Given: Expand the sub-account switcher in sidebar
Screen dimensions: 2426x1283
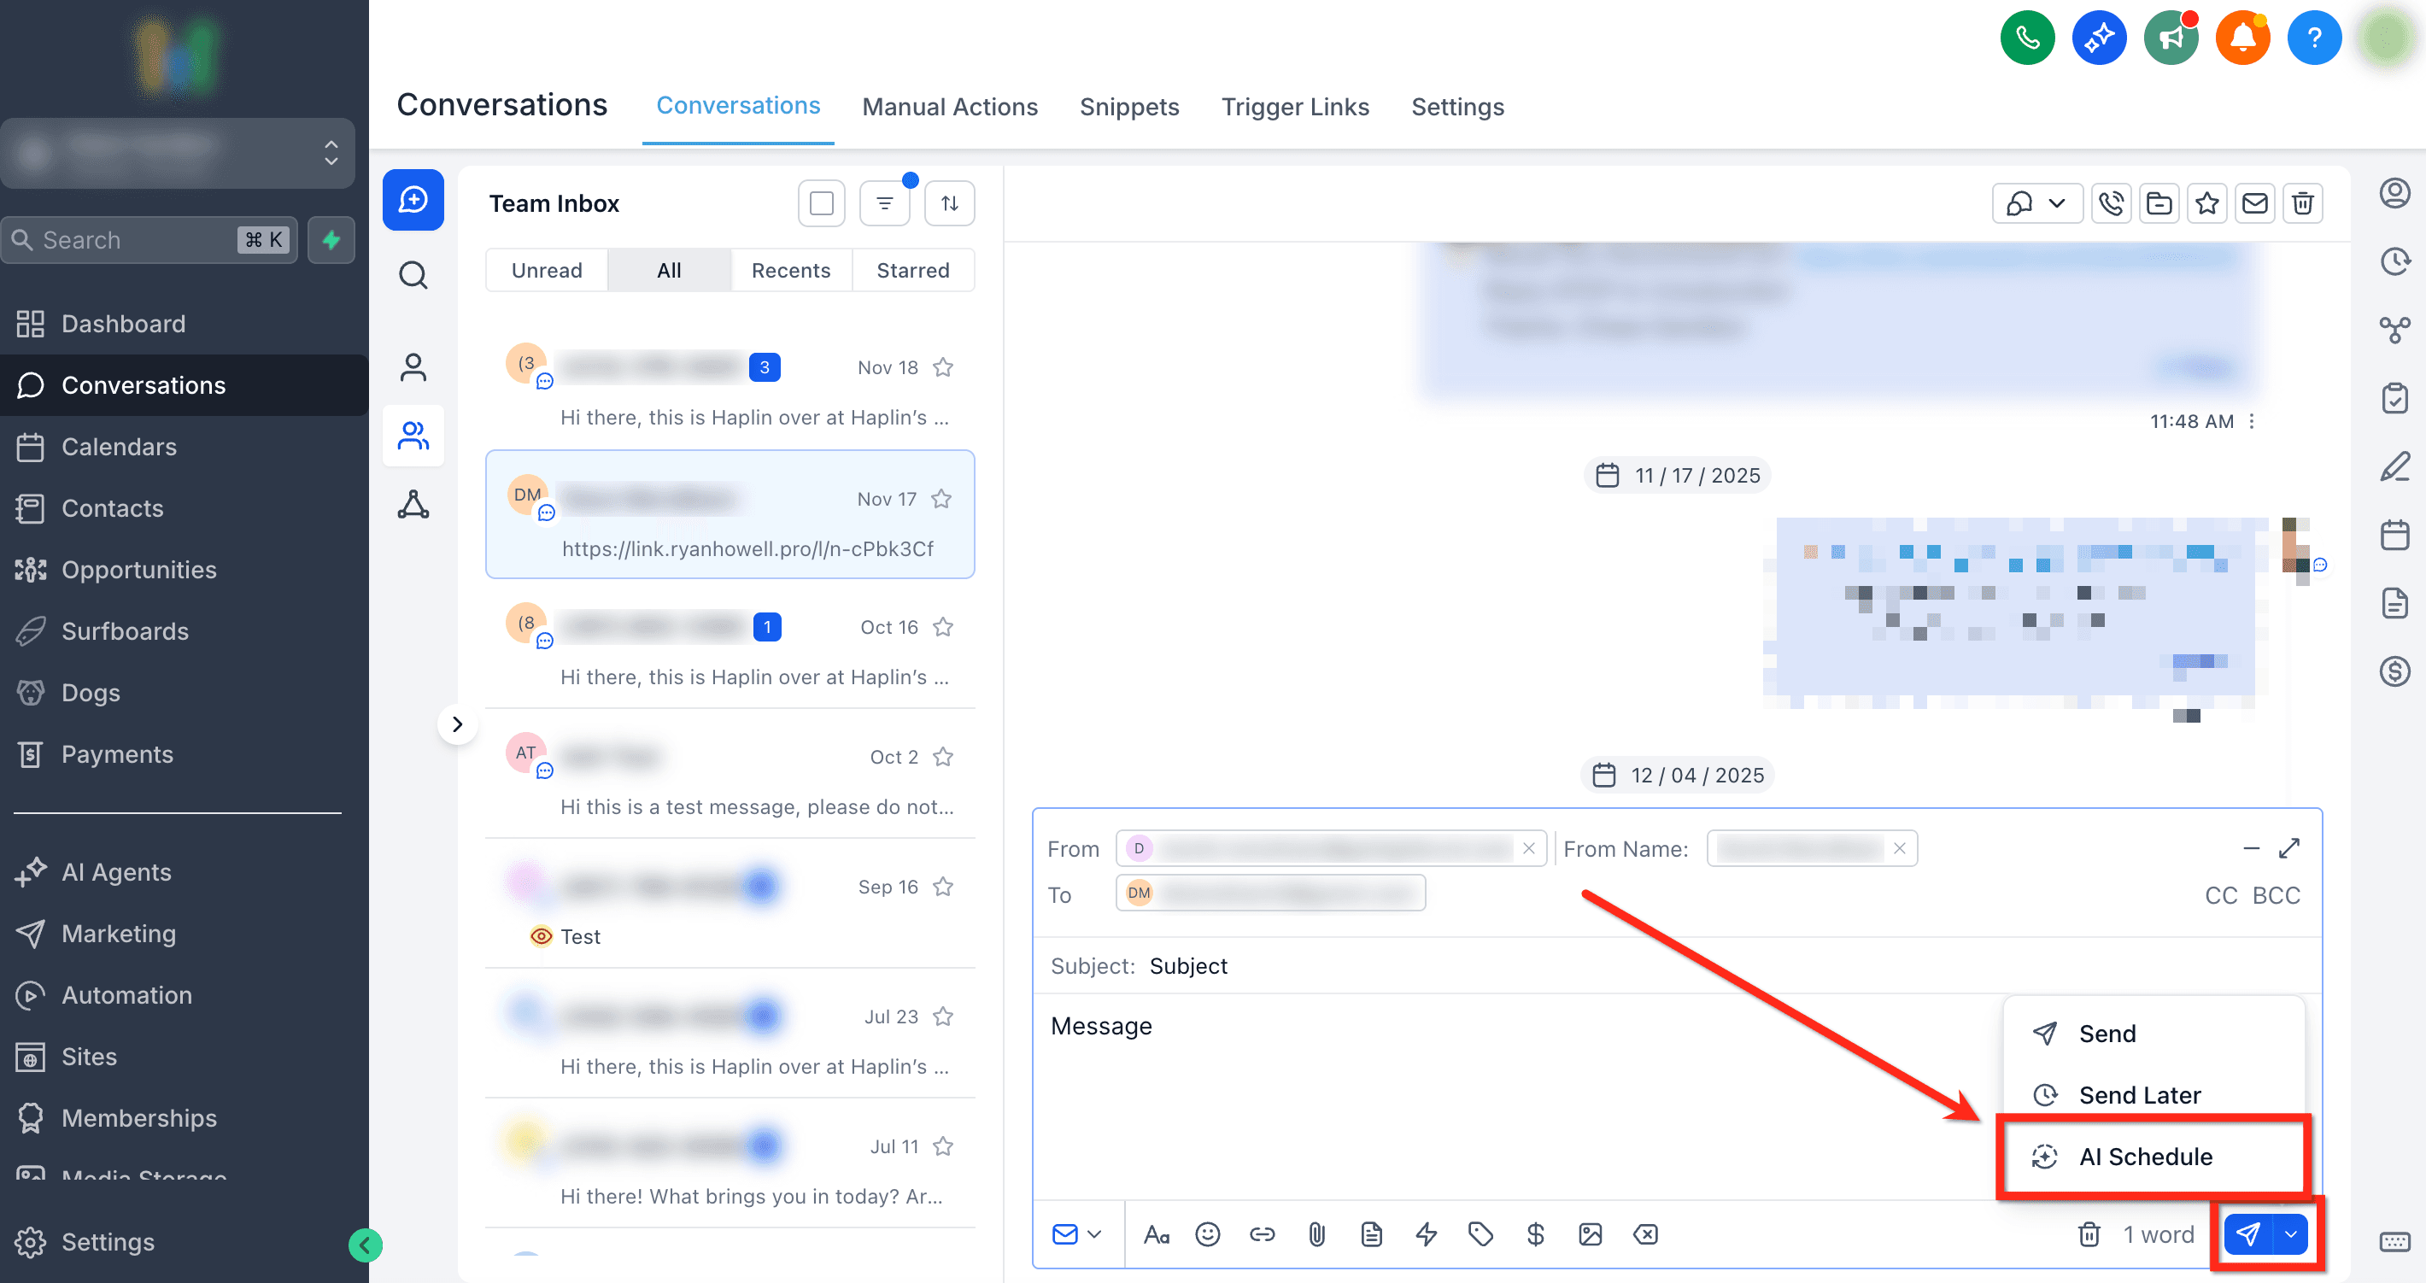Looking at the screenshot, I should (331, 153).
